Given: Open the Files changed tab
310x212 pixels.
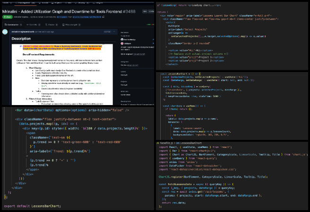Looking at the screenshot, I should [x=71, y=24].
